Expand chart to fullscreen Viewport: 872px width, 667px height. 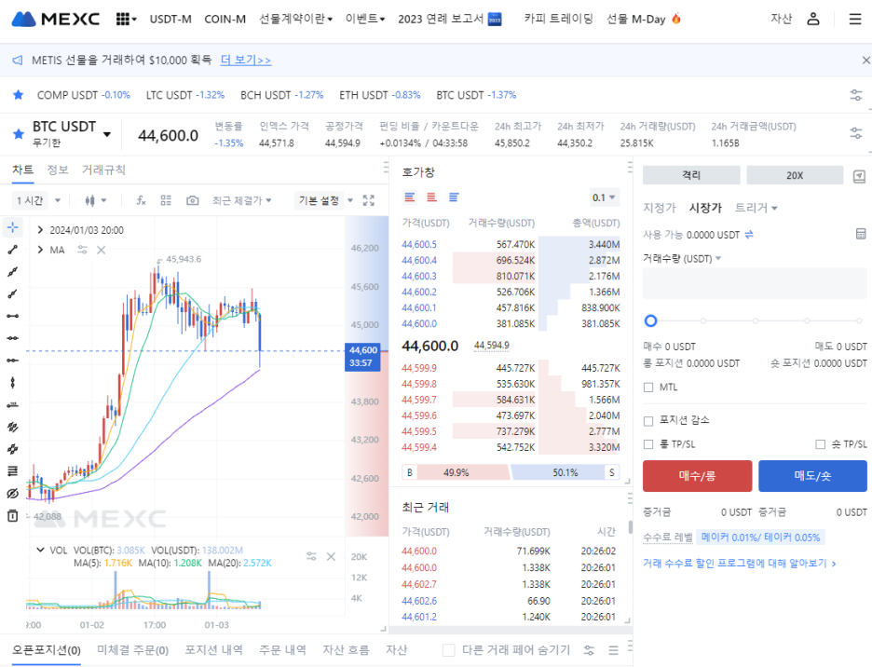[369, 200]
